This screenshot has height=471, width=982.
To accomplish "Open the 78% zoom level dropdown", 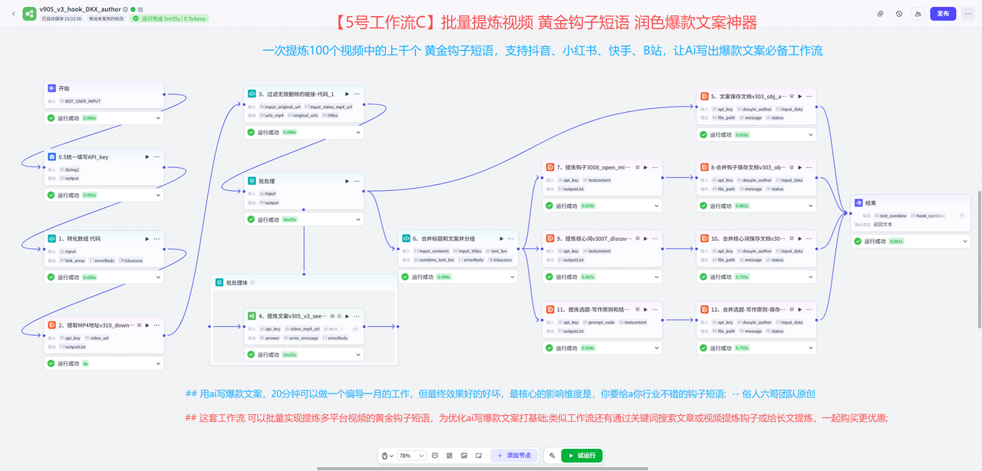I will (x=410, y=456).
